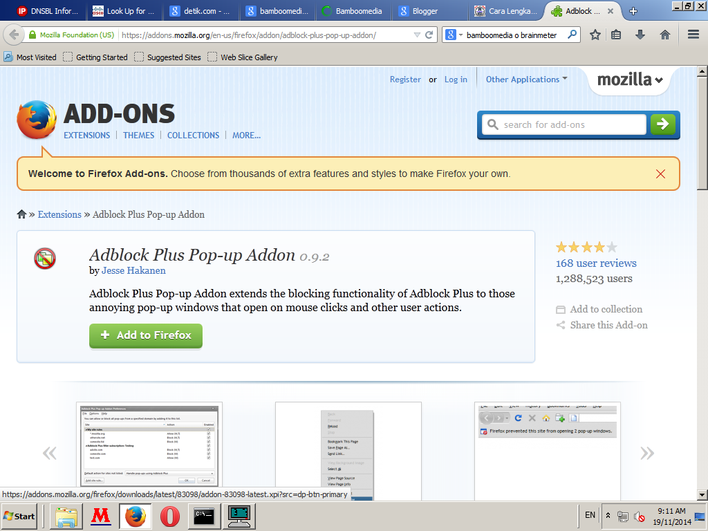The image size is (708, 531).
Task: Switch to the Bamboomedia tab
Action: point(353,11)
